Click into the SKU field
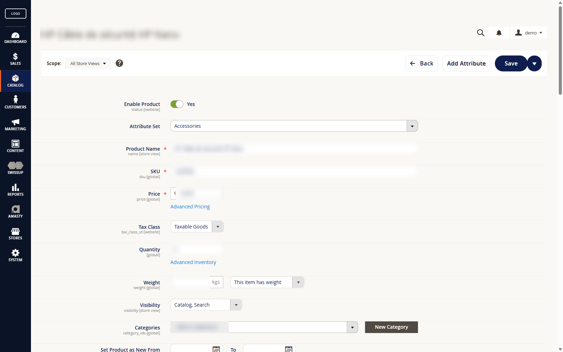Screen dimensions: 563x352 pos(294,171)
